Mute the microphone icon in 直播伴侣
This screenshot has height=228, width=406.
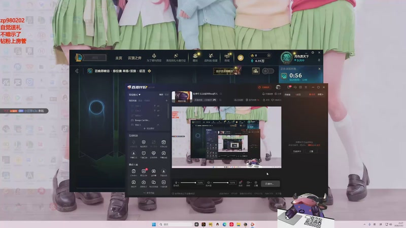click(176, 182)
